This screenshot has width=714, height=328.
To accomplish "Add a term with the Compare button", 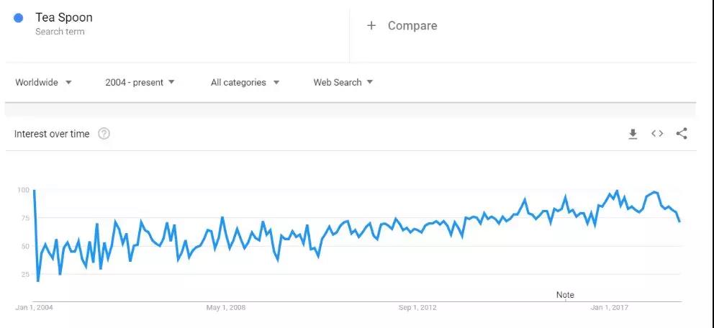I will point(402,26).
